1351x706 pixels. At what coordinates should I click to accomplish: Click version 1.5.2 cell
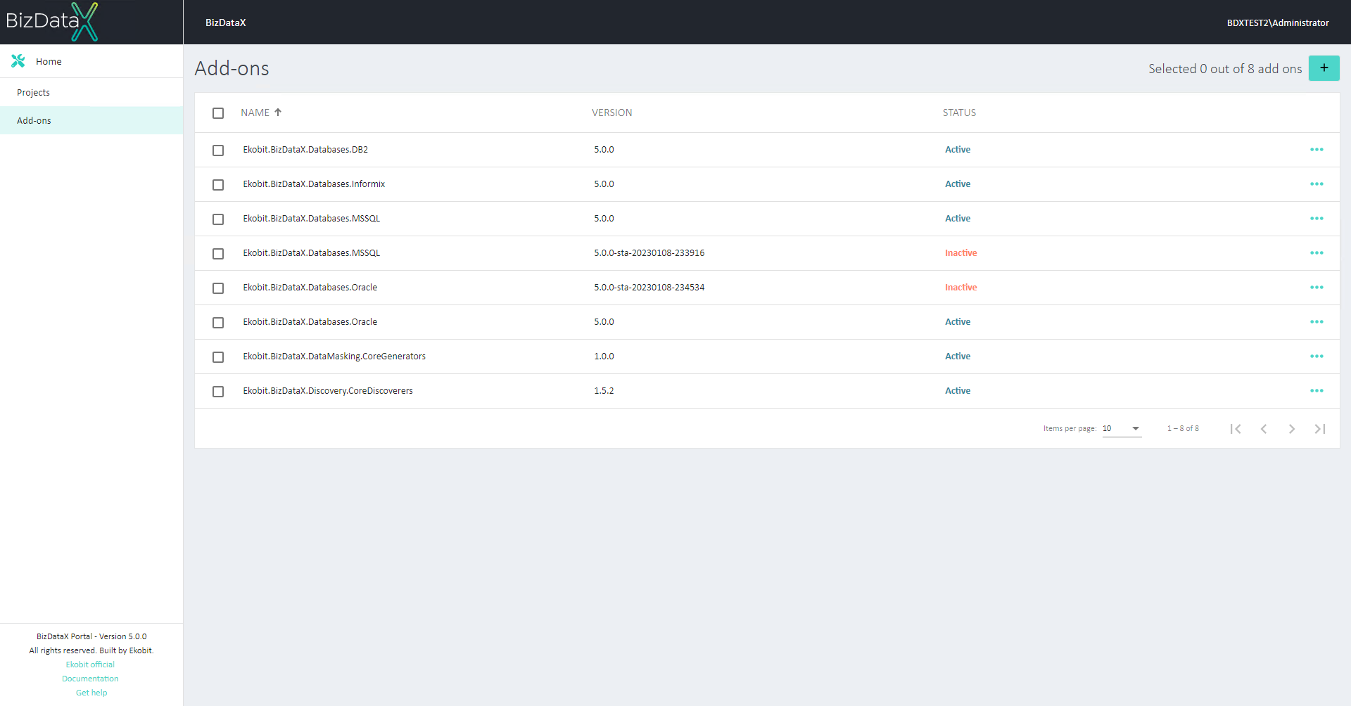[x=604, y=391]
